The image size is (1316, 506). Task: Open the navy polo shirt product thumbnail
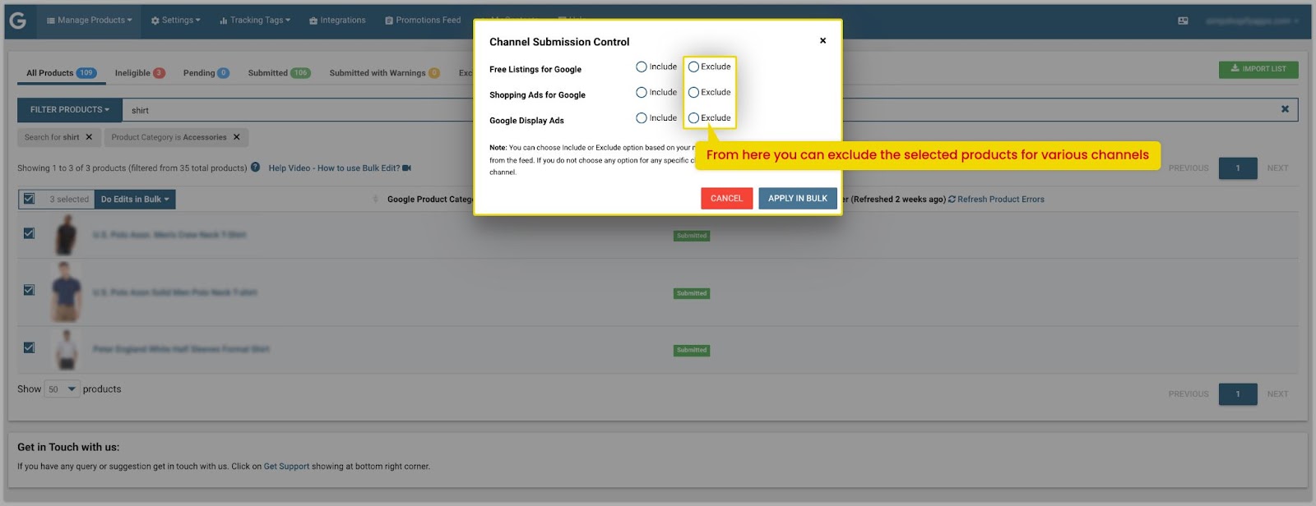pyautogui.click(x=67, y=292)
